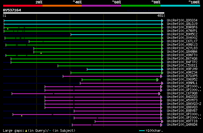This screenshot has height=133, width=203.
Task: Select the cyan alignment bar for A9PJH9
Action: click(124, 70)
